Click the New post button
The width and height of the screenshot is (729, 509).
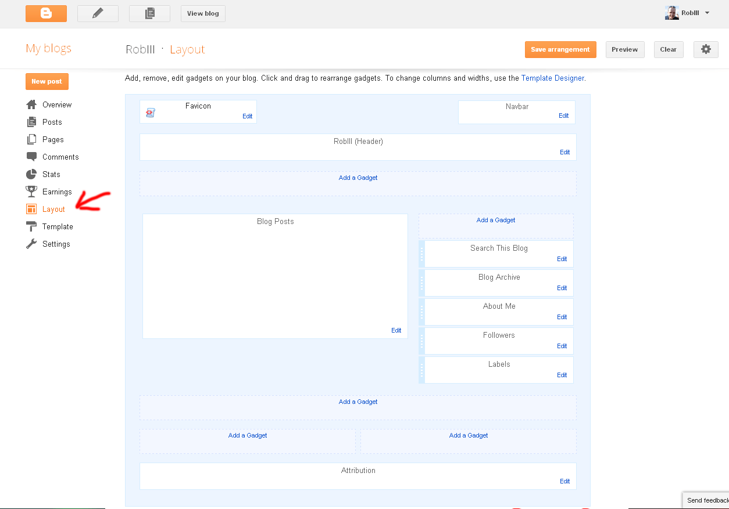tap(47, 81)
